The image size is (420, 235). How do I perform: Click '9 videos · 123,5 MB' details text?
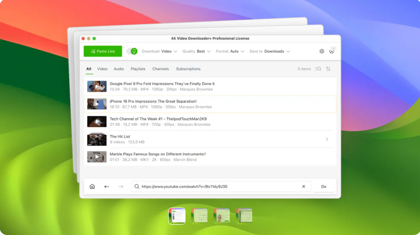(127, 142)
